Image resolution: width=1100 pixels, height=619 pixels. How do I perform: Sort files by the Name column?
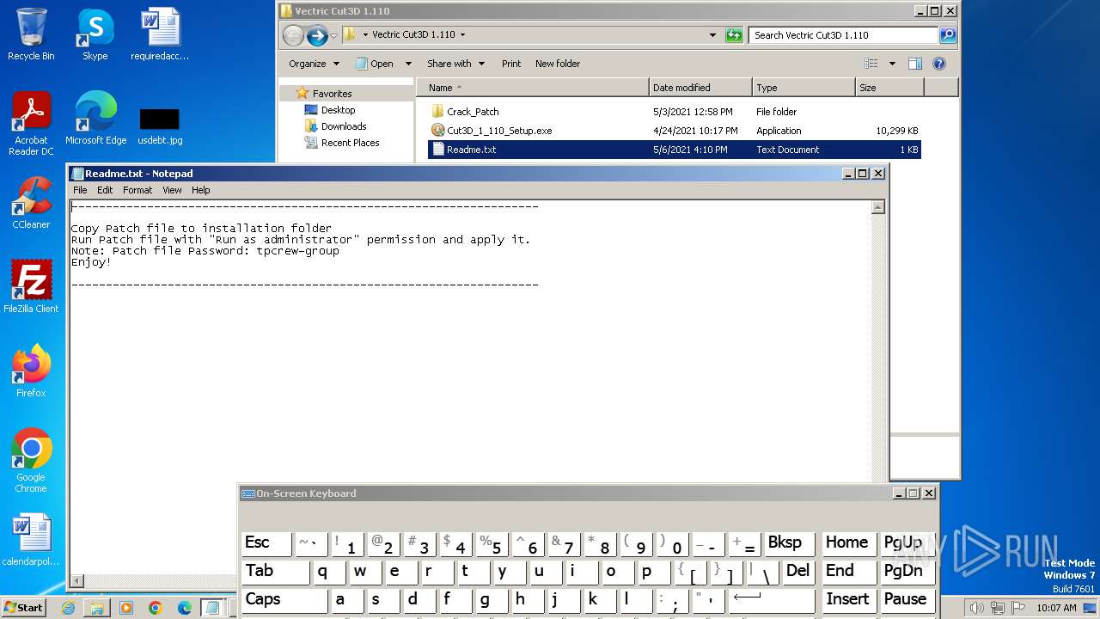(533, 88)
